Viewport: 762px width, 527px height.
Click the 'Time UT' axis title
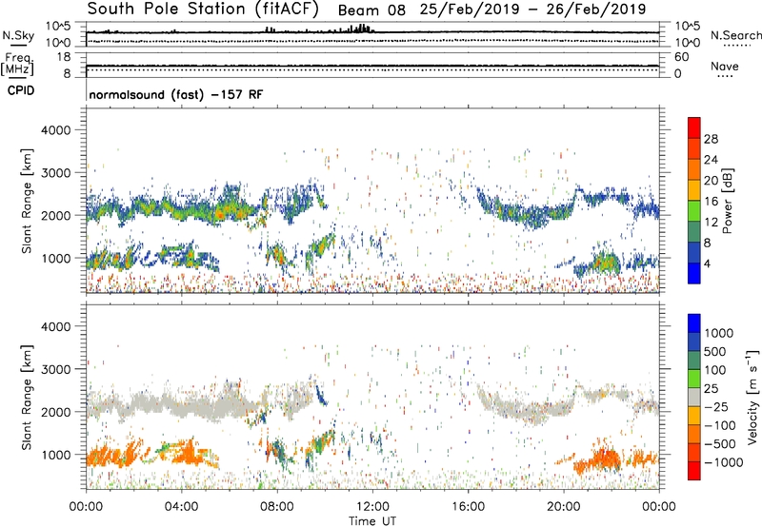[x=372, y=521]
